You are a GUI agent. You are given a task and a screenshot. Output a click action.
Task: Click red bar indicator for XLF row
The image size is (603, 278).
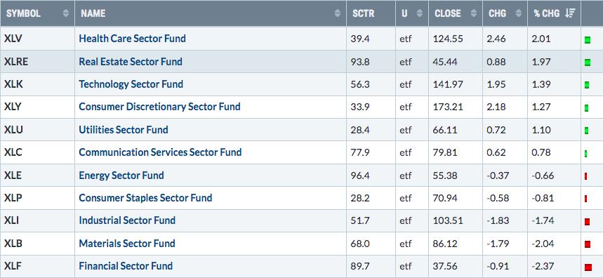(x=588, y=267)
